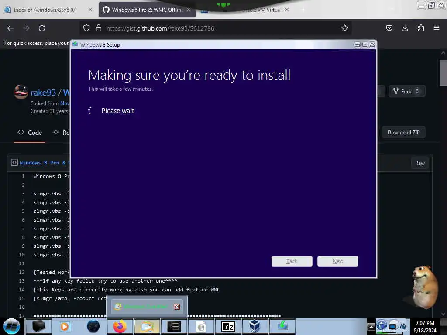This screenshot has width=447, height=335.
Task: Open the Windows 8 Pro file name link
Action: click(45, 163)
